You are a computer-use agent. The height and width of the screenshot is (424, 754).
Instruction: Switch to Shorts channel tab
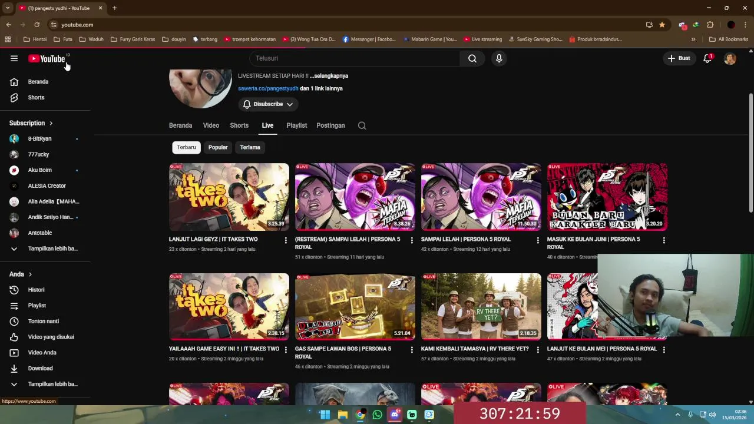click(239, 125)
